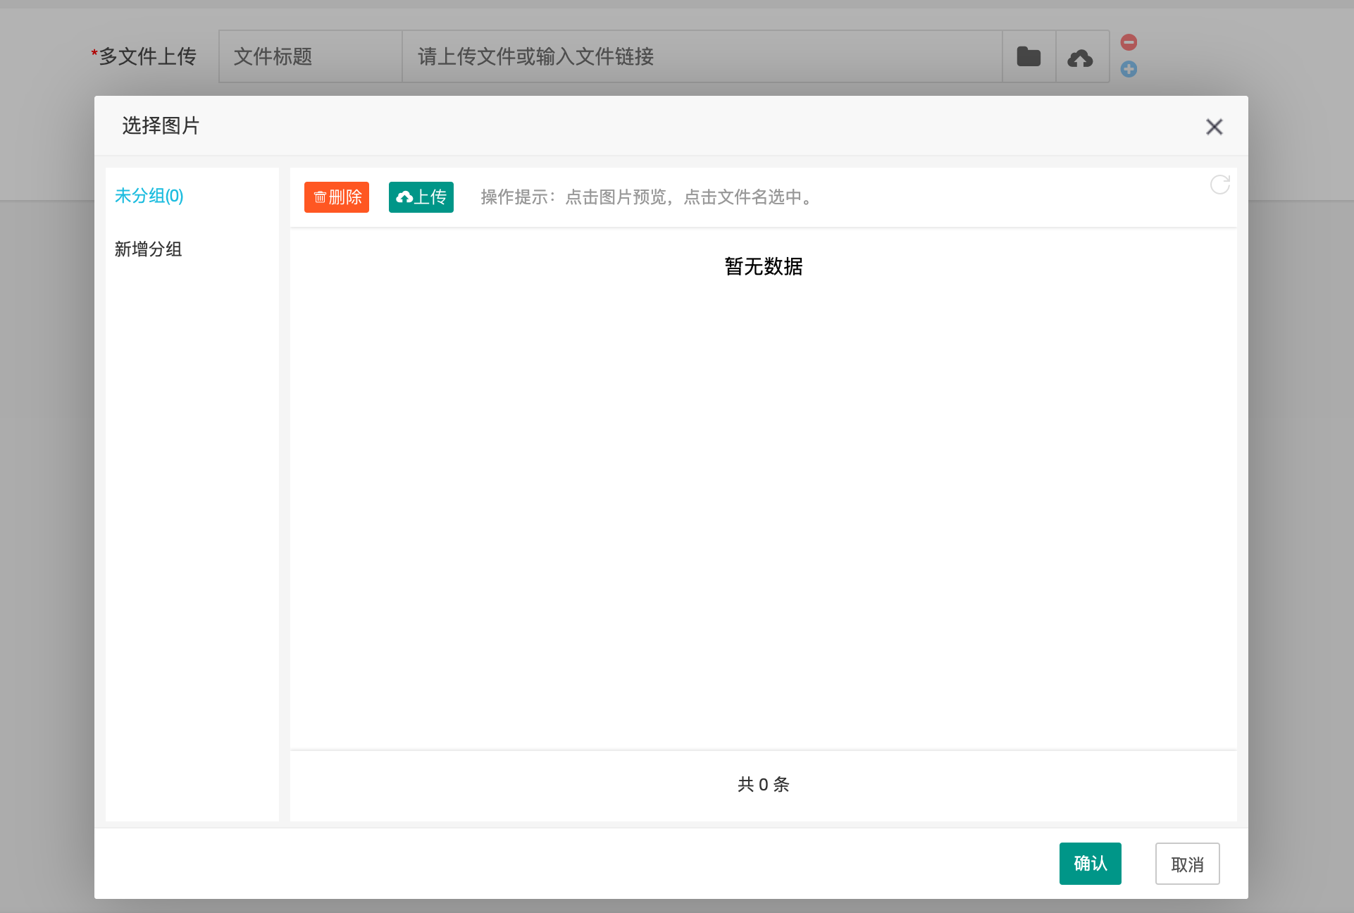Click the 共 0 条 pagination text
Screen dimensions: 1354x913
coord(764,785)
